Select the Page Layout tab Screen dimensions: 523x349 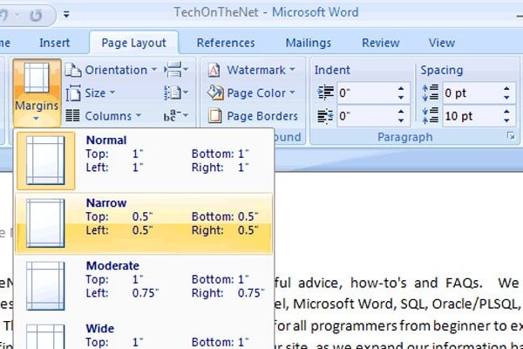(133, 43)
